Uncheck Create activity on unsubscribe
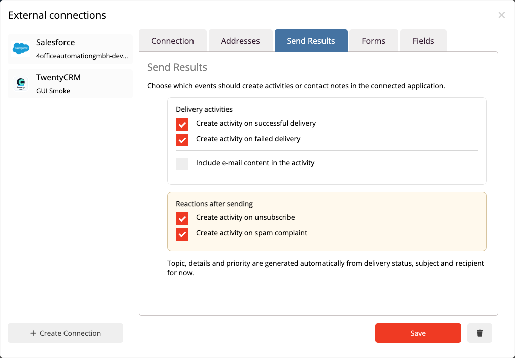Image resolution: width=515 pixels, height=358 pixels. pos(182,219)
